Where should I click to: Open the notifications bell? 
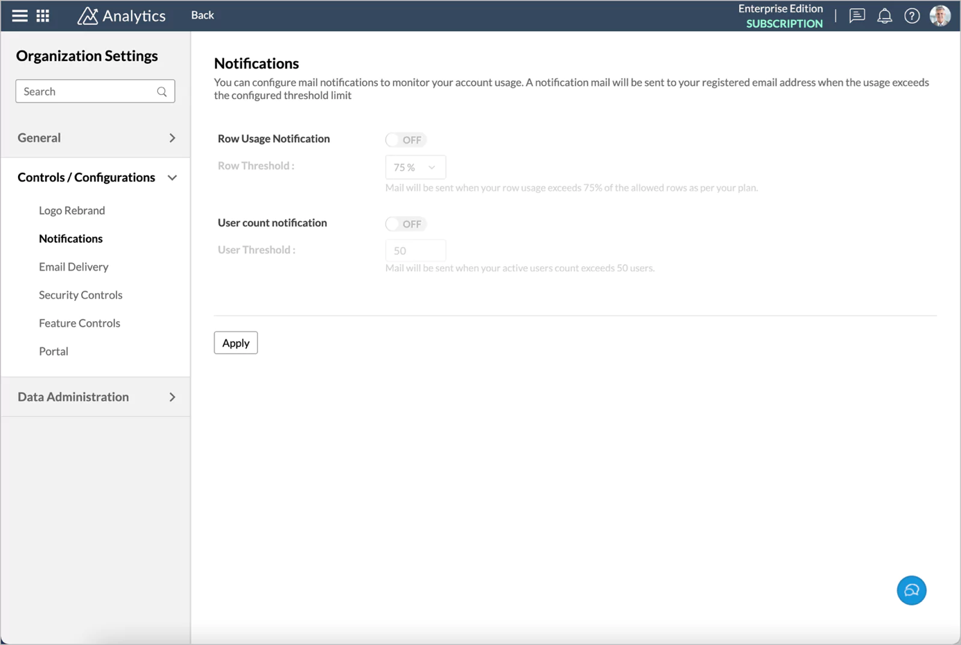(884, 15)
